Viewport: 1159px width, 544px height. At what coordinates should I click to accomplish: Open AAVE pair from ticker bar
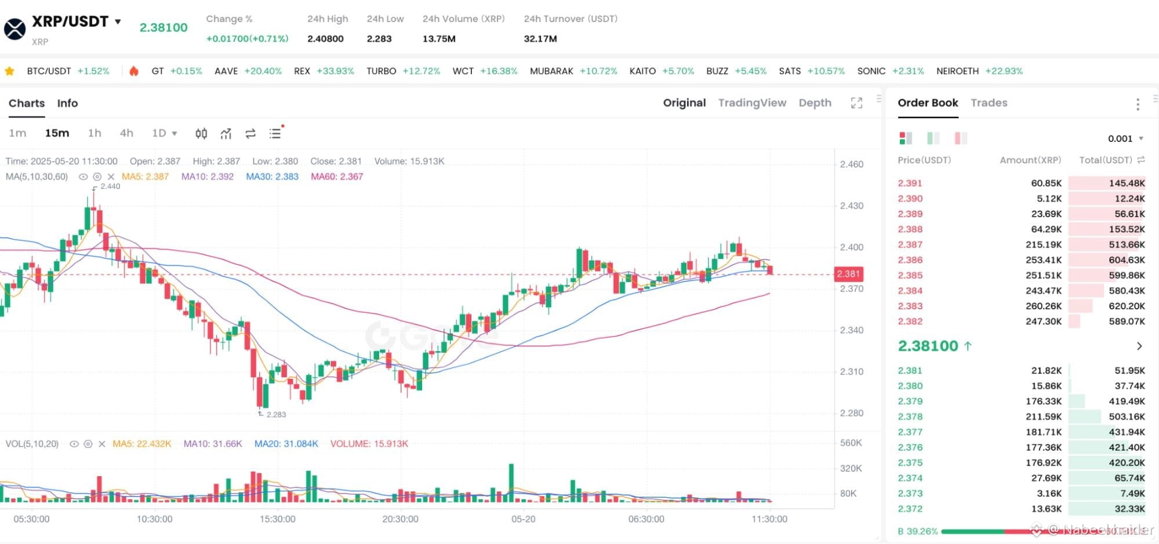pos(248,71)
